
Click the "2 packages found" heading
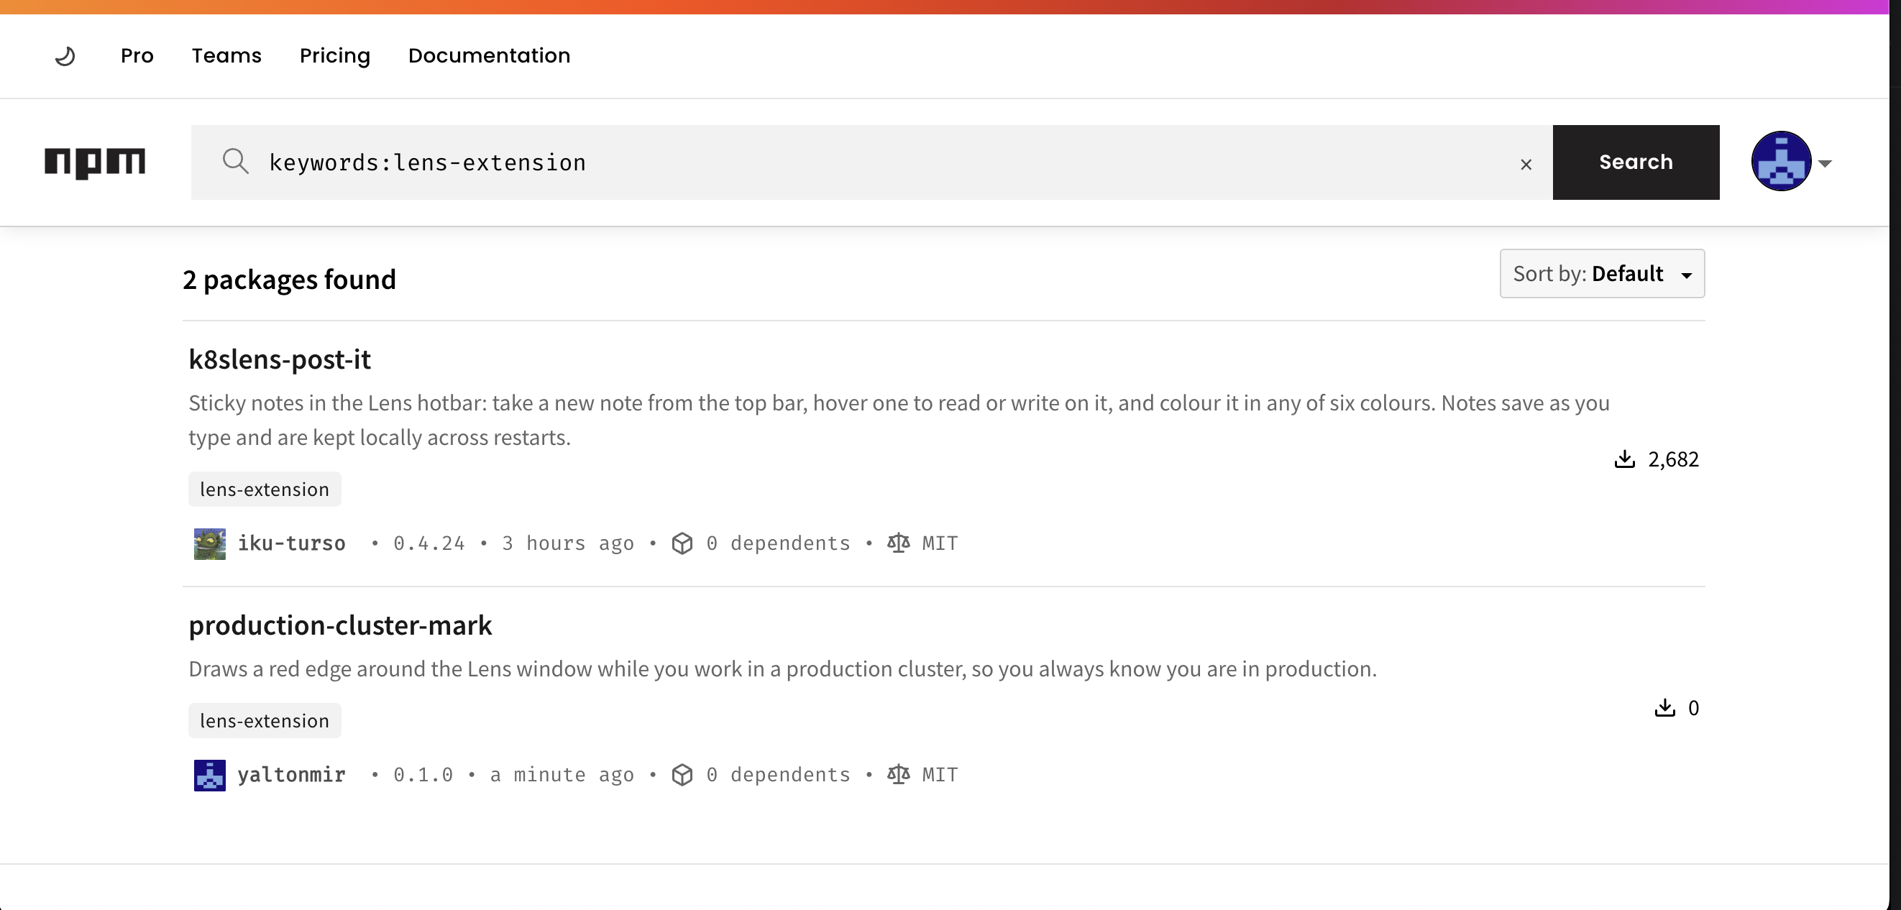[289, 280]
